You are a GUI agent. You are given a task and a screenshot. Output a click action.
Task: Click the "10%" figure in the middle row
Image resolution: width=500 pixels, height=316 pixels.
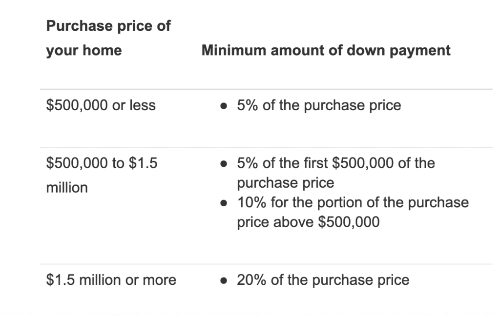pos(250,202)
